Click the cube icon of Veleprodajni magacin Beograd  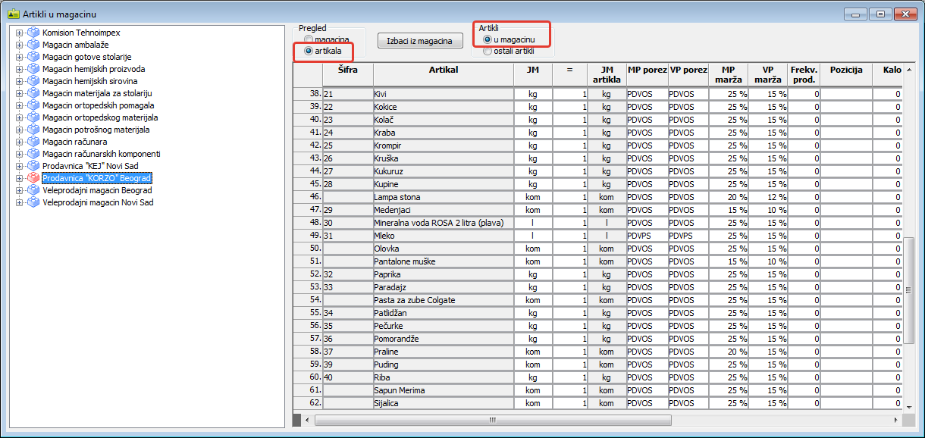pos(33,190)
